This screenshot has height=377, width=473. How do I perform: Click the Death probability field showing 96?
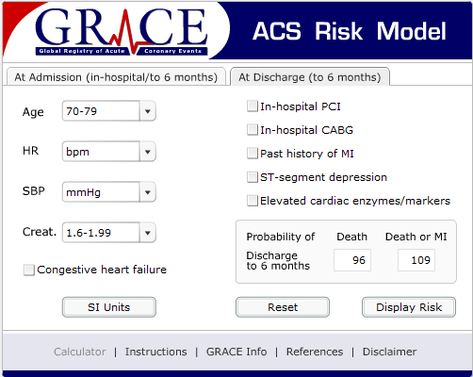point(352,260)
